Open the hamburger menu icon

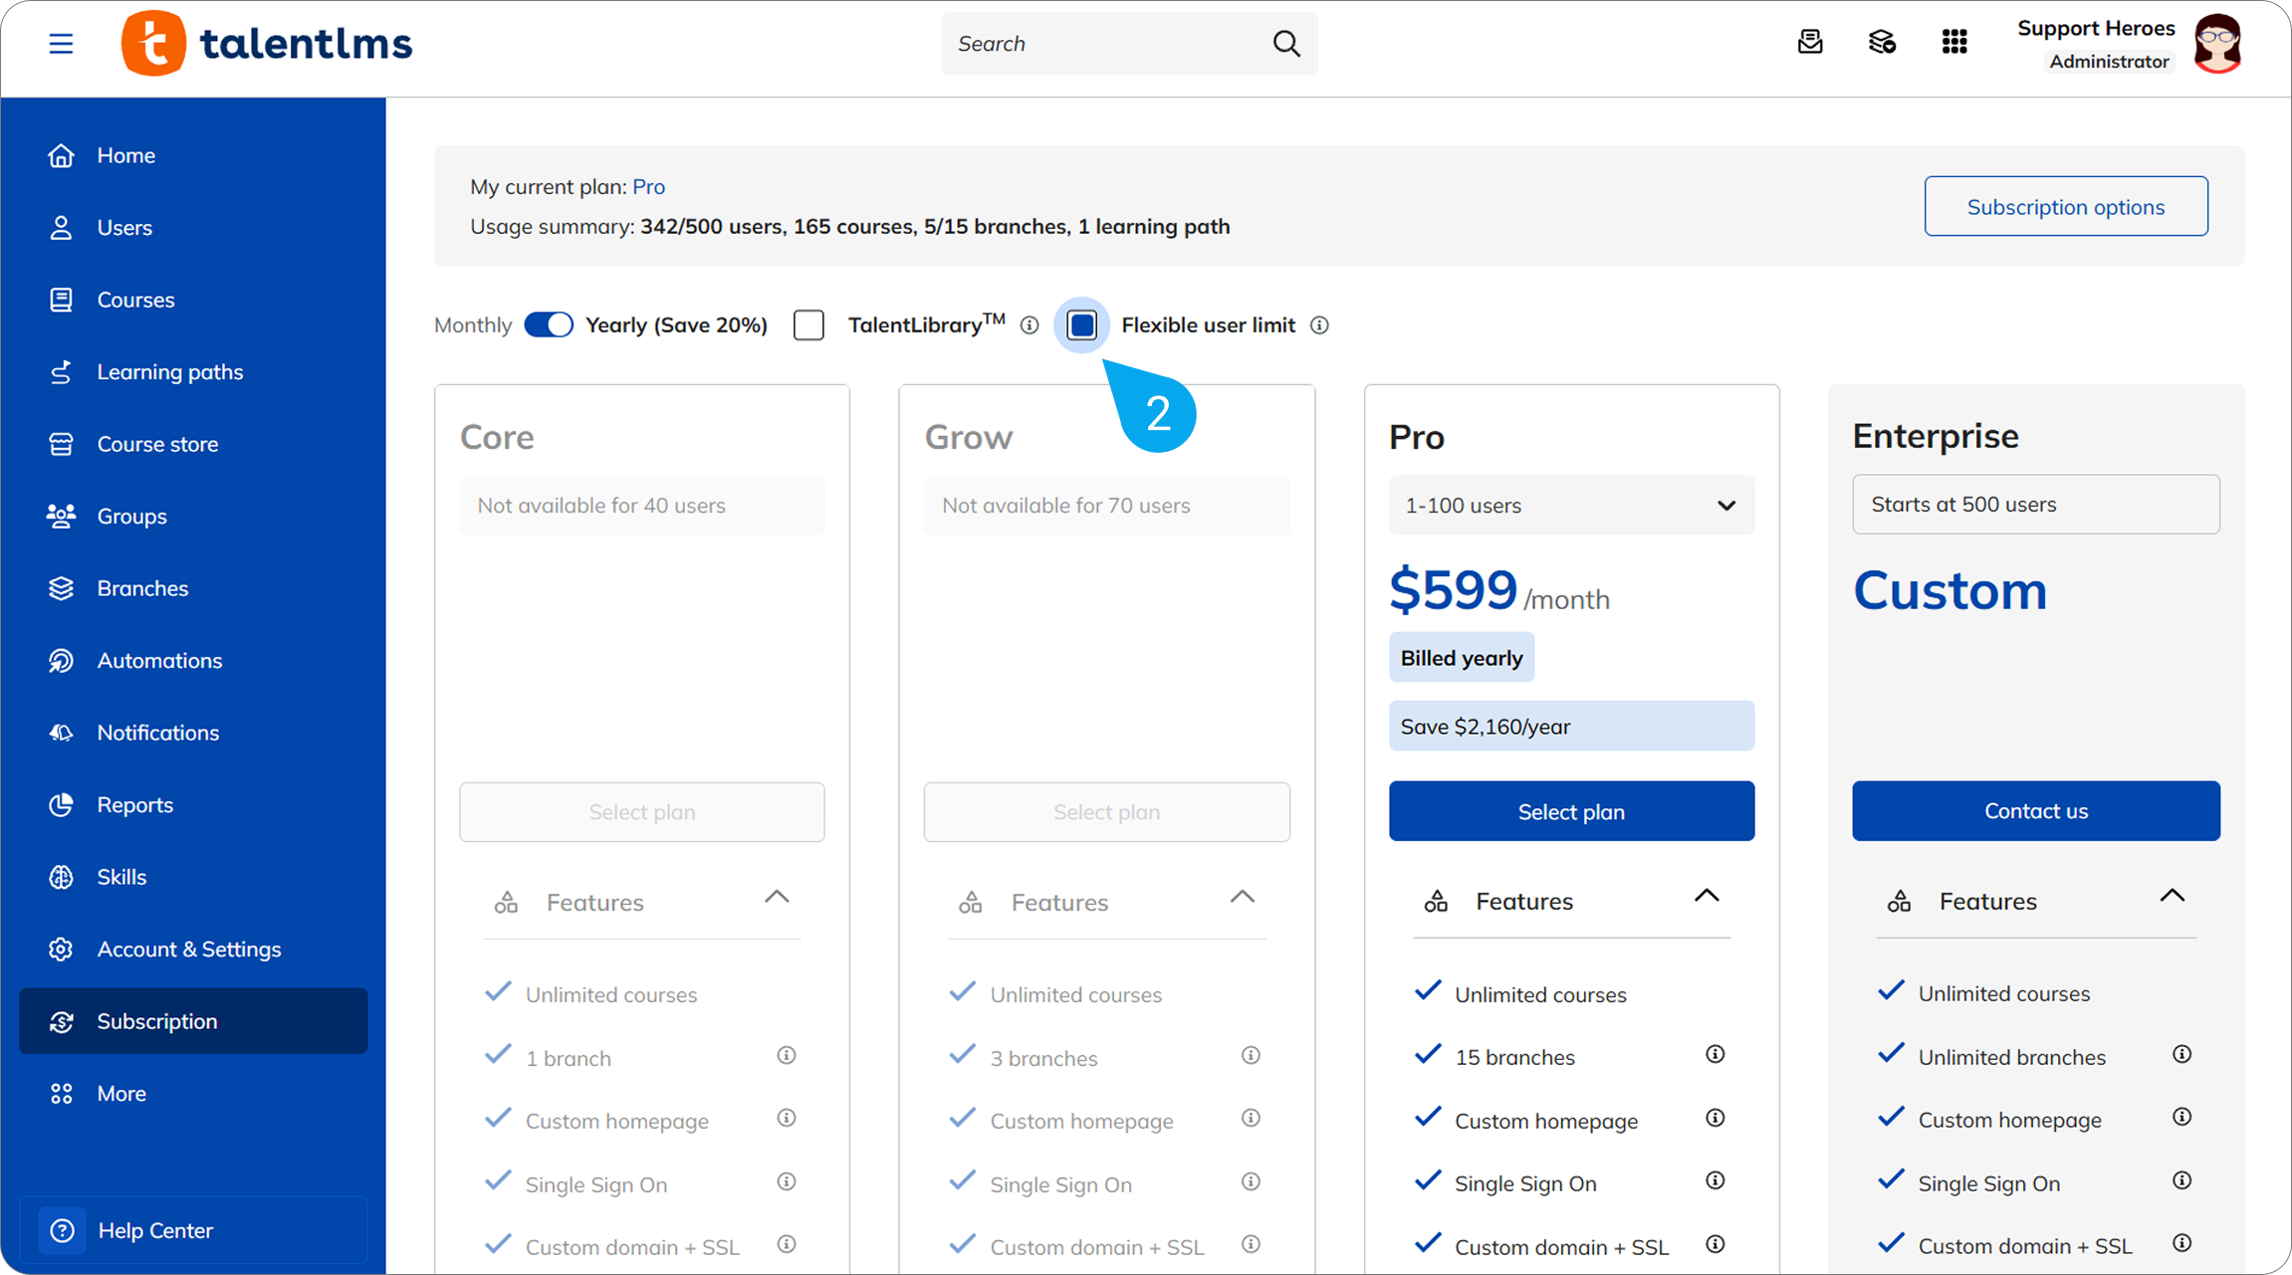(61, 44)
